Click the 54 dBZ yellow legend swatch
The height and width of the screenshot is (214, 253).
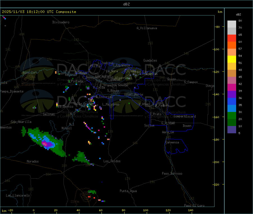coord(232,59)
